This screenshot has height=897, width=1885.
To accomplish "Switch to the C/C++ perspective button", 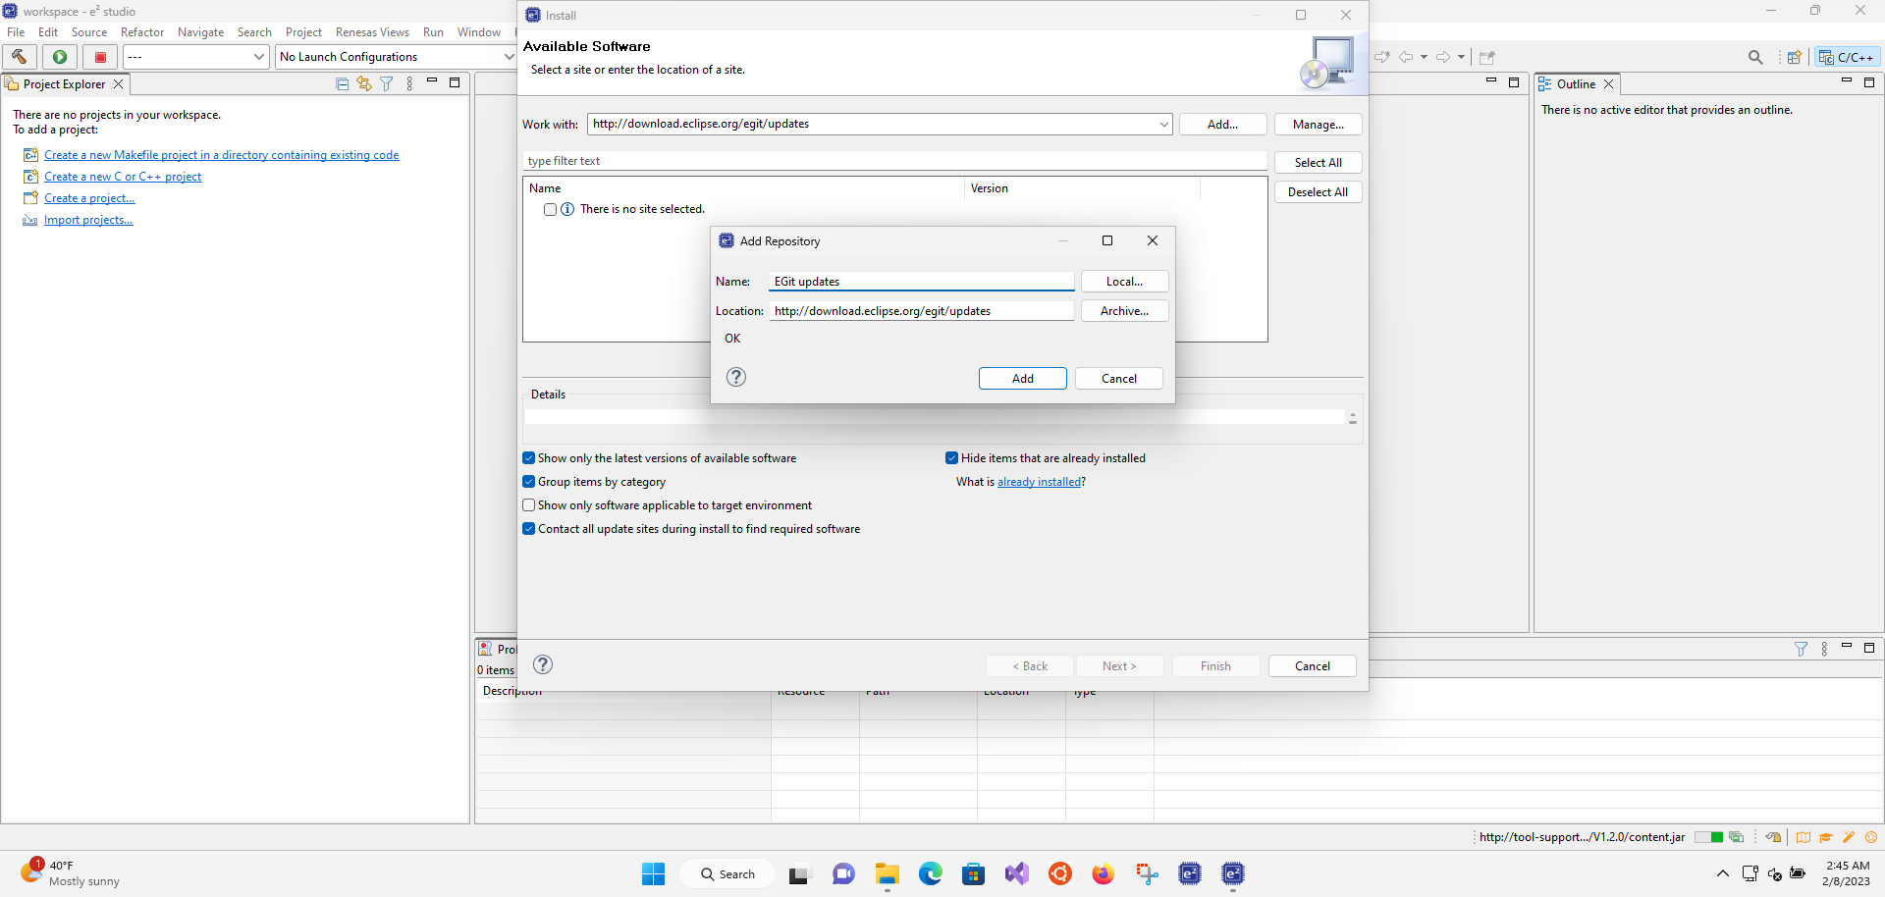I will [1847, 57].
